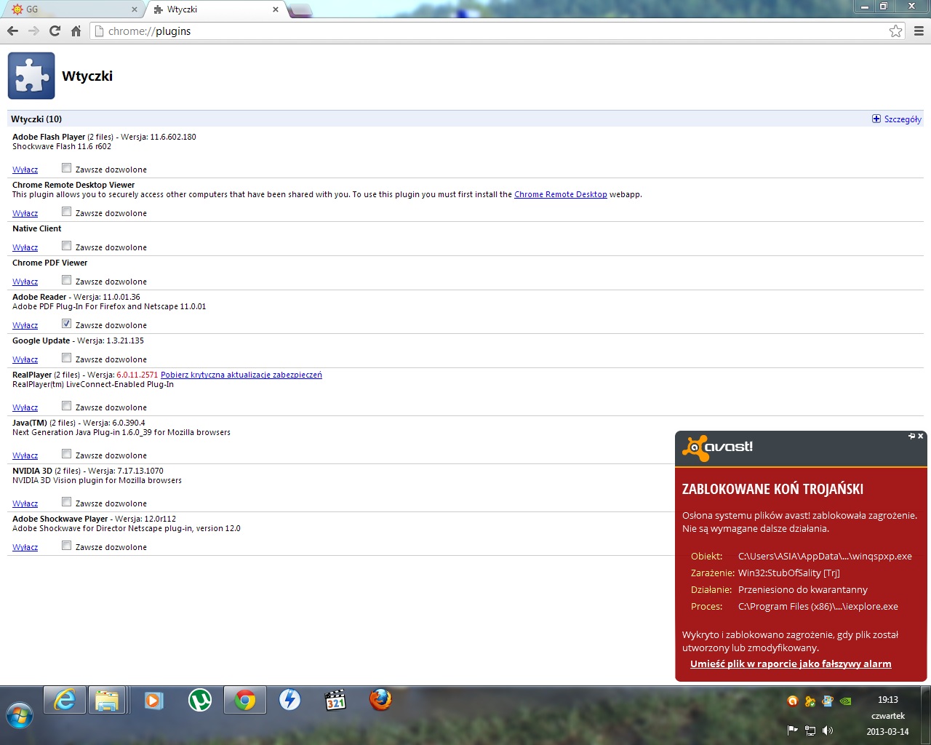Click the browser forward arrow

pyautogui.click(x=33, y=31)
